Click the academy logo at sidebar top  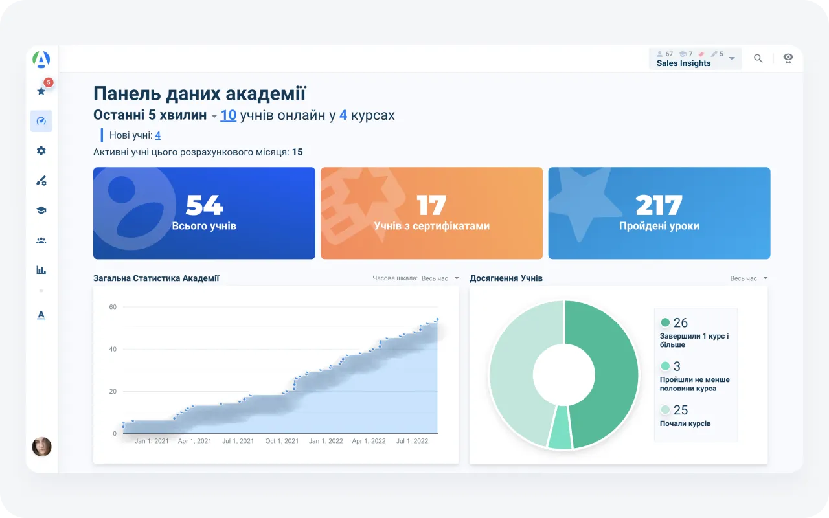(x=41, y=58)
